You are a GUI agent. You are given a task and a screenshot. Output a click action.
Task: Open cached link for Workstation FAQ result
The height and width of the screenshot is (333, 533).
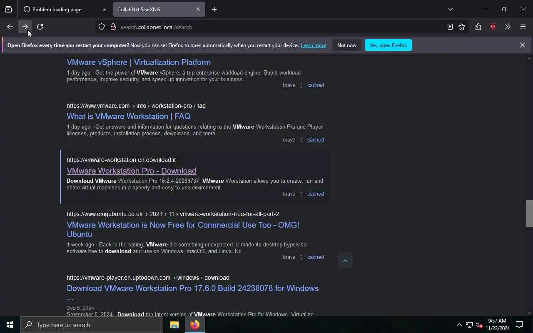click(316, 140)
